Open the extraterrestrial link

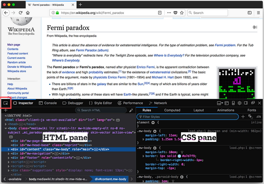tap(160, 72)
